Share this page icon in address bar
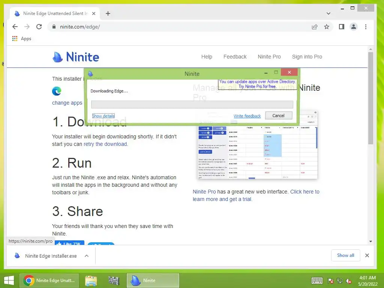The image size is (384, 288). tap(315, 27)
